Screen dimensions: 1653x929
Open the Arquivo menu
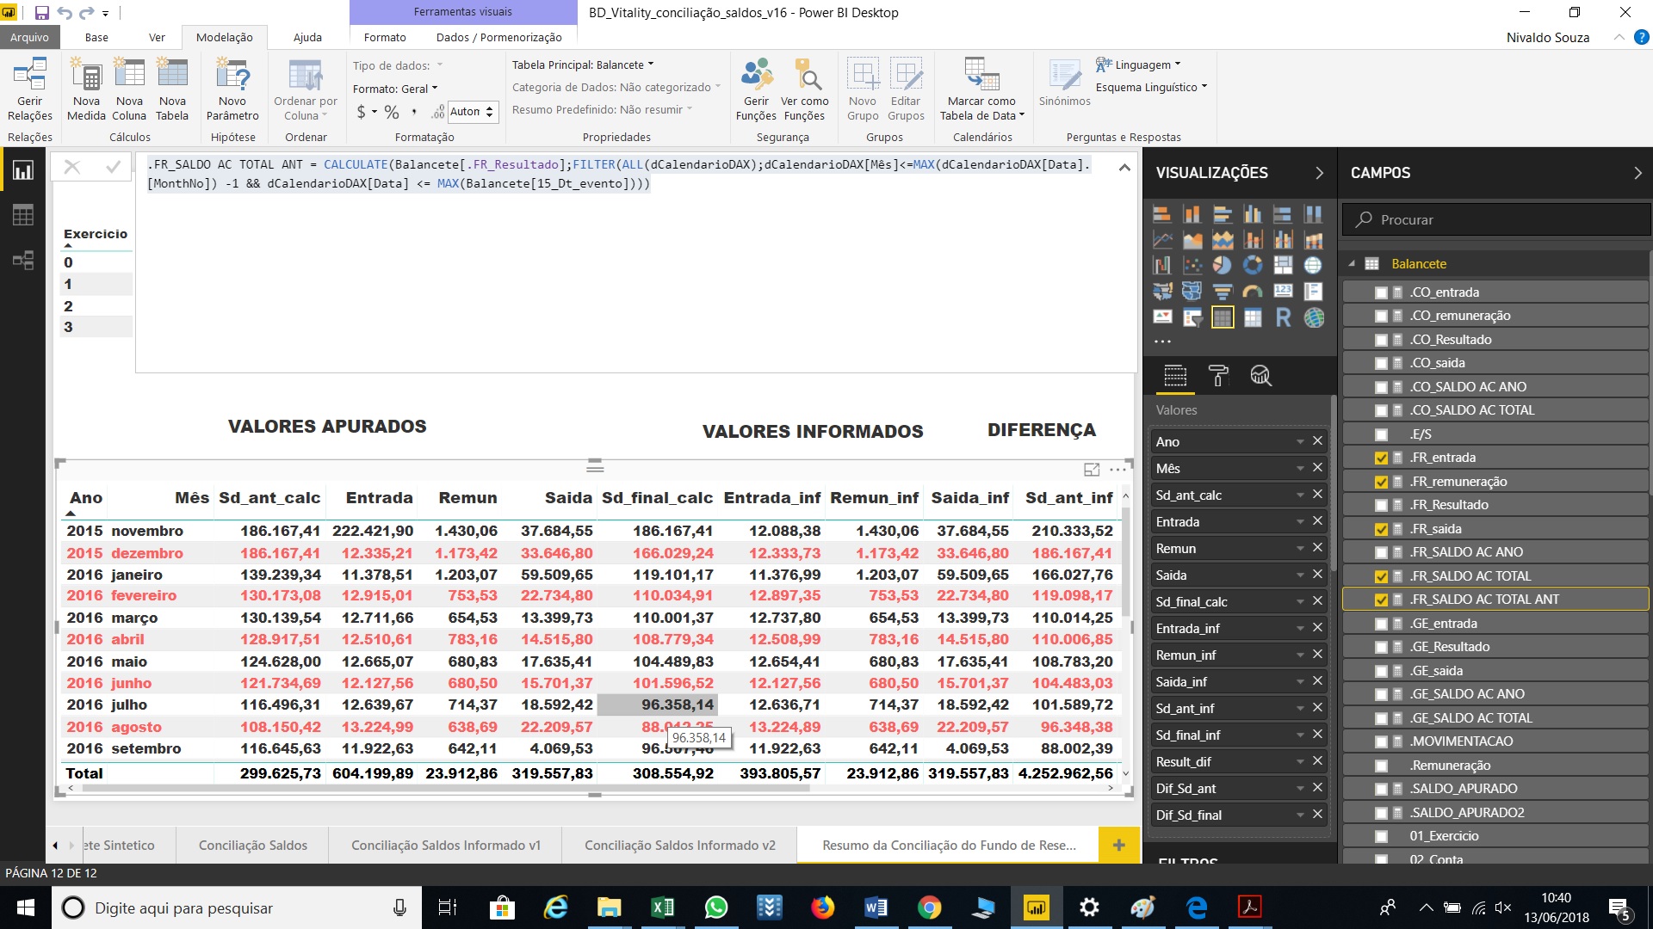(29, 37)
